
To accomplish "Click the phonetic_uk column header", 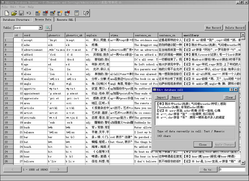I will point(75,35).
